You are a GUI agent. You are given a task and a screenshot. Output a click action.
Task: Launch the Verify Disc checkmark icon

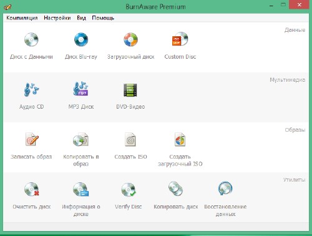(x=129, y=190)
